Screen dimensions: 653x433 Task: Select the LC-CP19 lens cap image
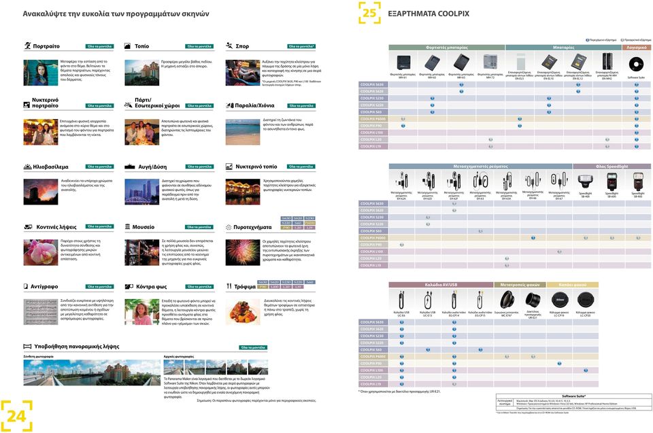tap(559, 300)
